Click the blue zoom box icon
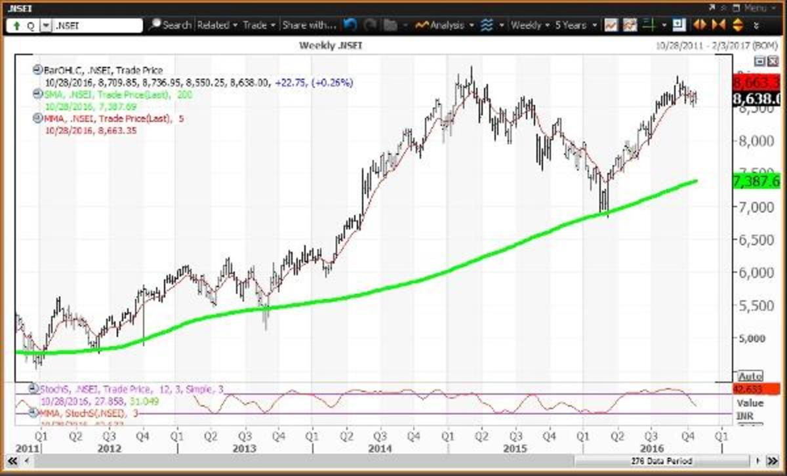Image resolution: width=787 pixels, height=476 pixels. point(679,25)
